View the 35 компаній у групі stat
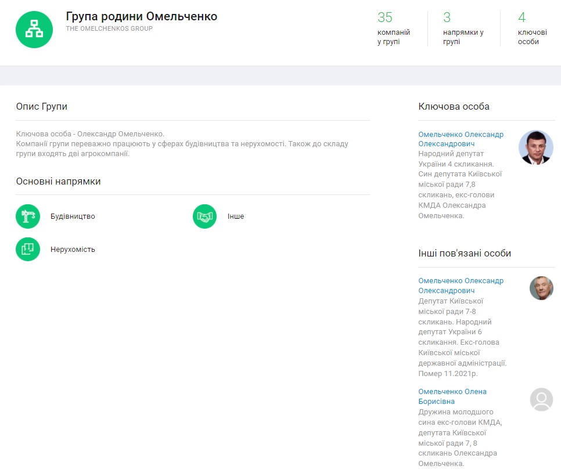Image resolution: width=561 pixels, height=473 pixels. [394, 29]
